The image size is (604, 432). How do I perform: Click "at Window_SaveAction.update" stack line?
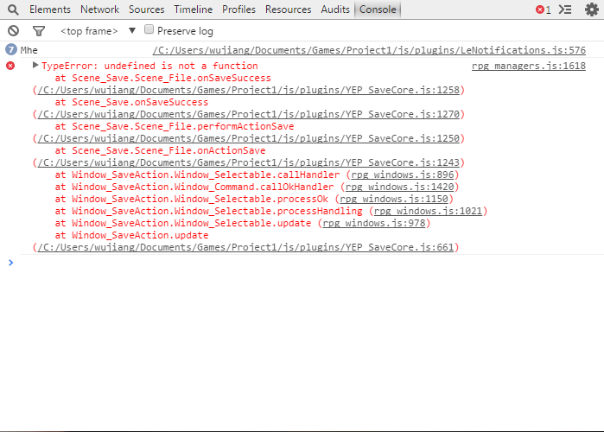pyautogui.click(x=131, y=235)
